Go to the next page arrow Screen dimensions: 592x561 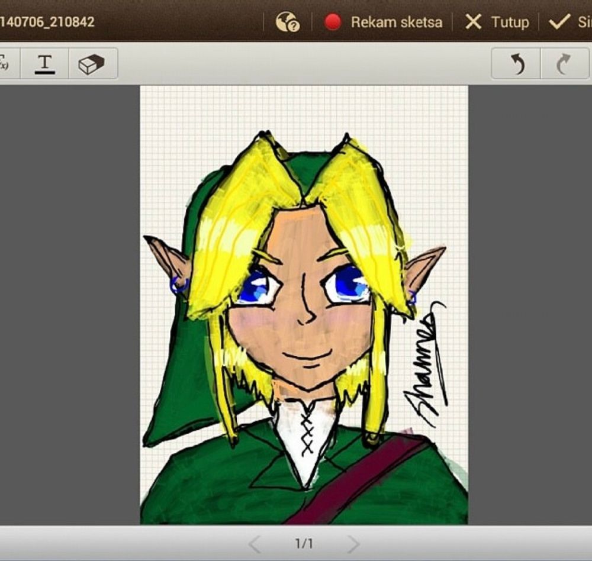[353, 544]
